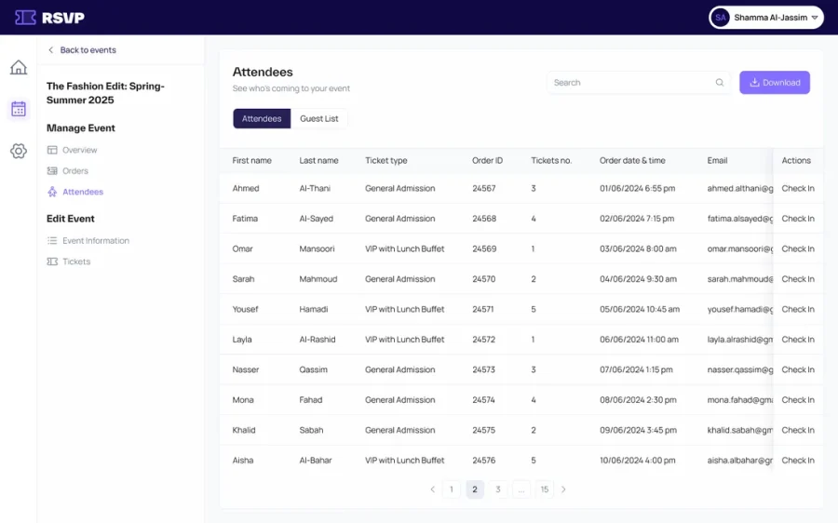
Task: Click email ahmed.althani
Action: (x=740, y=188)
